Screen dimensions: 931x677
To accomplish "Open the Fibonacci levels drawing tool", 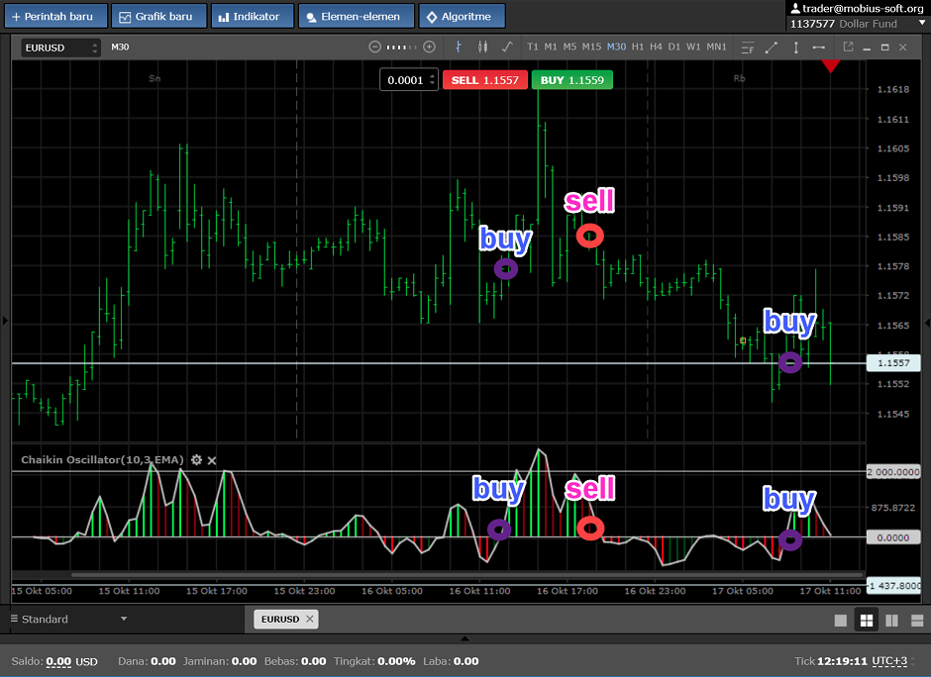I will pyautogui.click(x=748, y=48).
